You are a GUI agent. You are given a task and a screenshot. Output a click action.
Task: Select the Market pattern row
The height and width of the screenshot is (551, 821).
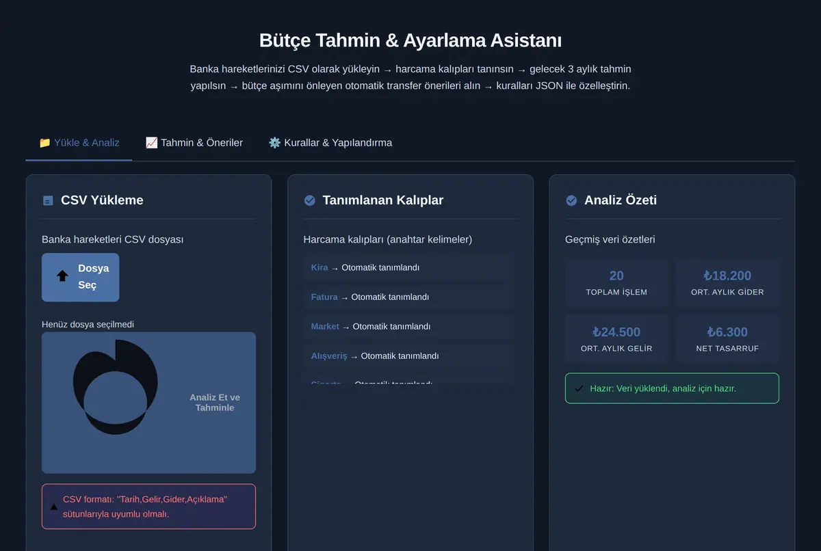408,326
